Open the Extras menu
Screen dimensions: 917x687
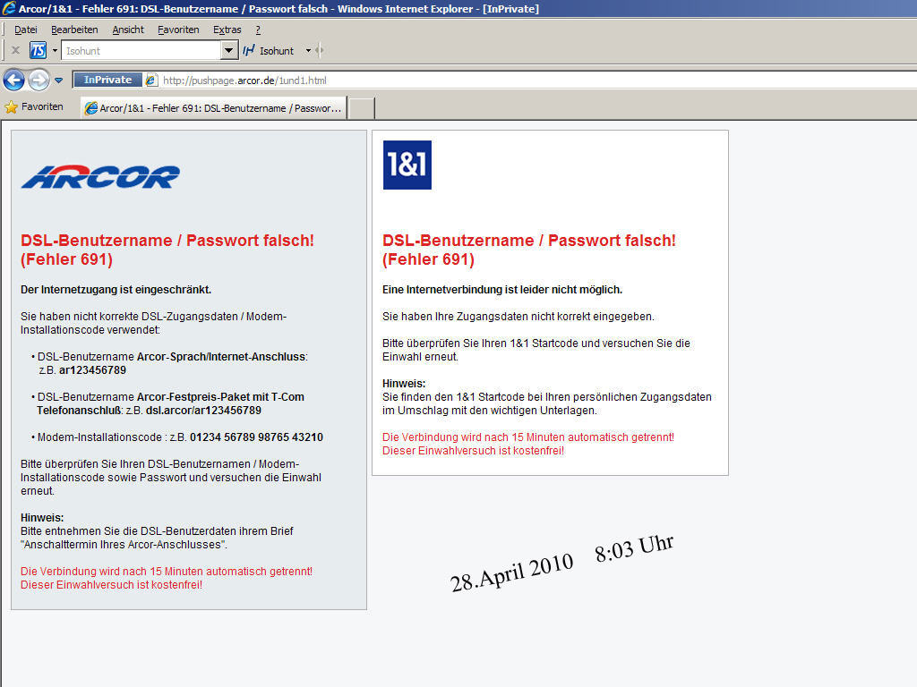click(227, 30)
